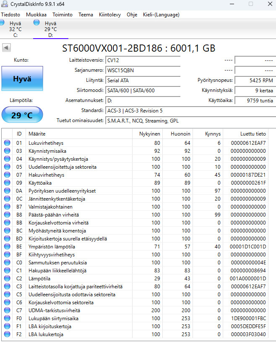This screenshot has width=276, height=342.
Task: Select the Lämpötila attribute name in row C2
Action: tap(39, 279)
